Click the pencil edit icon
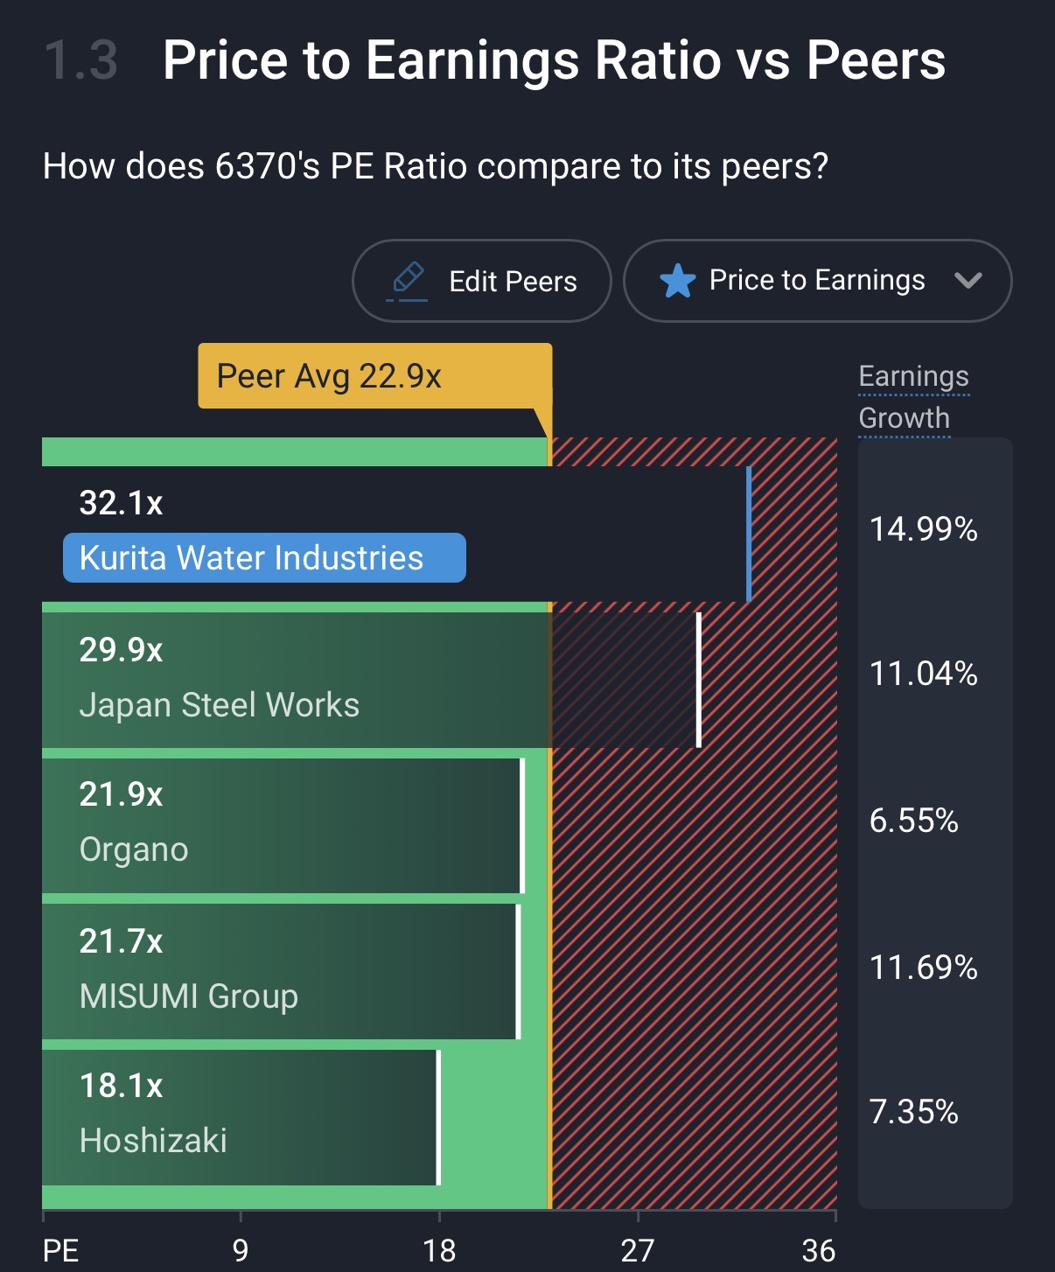The image size is (1055, 1272). click(x=408, y=280)
